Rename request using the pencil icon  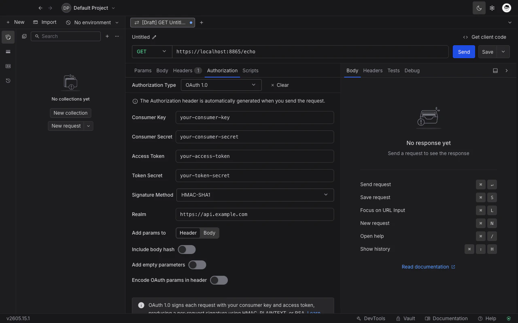154,37
